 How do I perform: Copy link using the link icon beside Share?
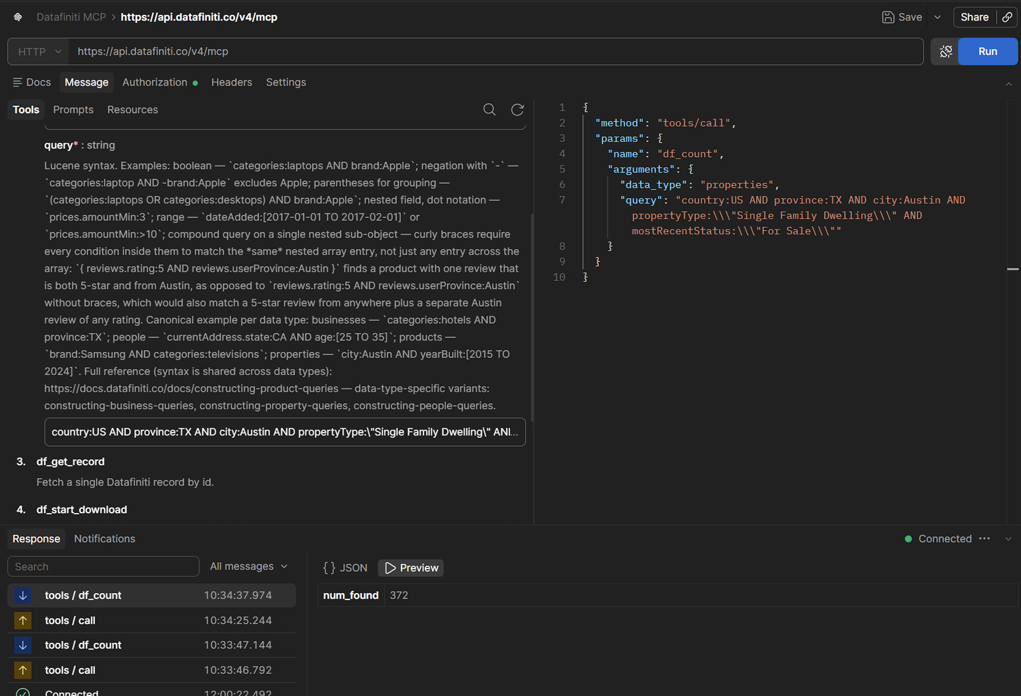pos(1007,17)
